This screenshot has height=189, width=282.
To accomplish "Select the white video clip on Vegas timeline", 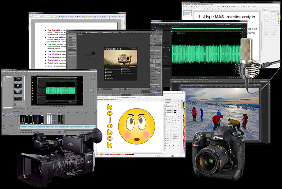I will [49, 119].
